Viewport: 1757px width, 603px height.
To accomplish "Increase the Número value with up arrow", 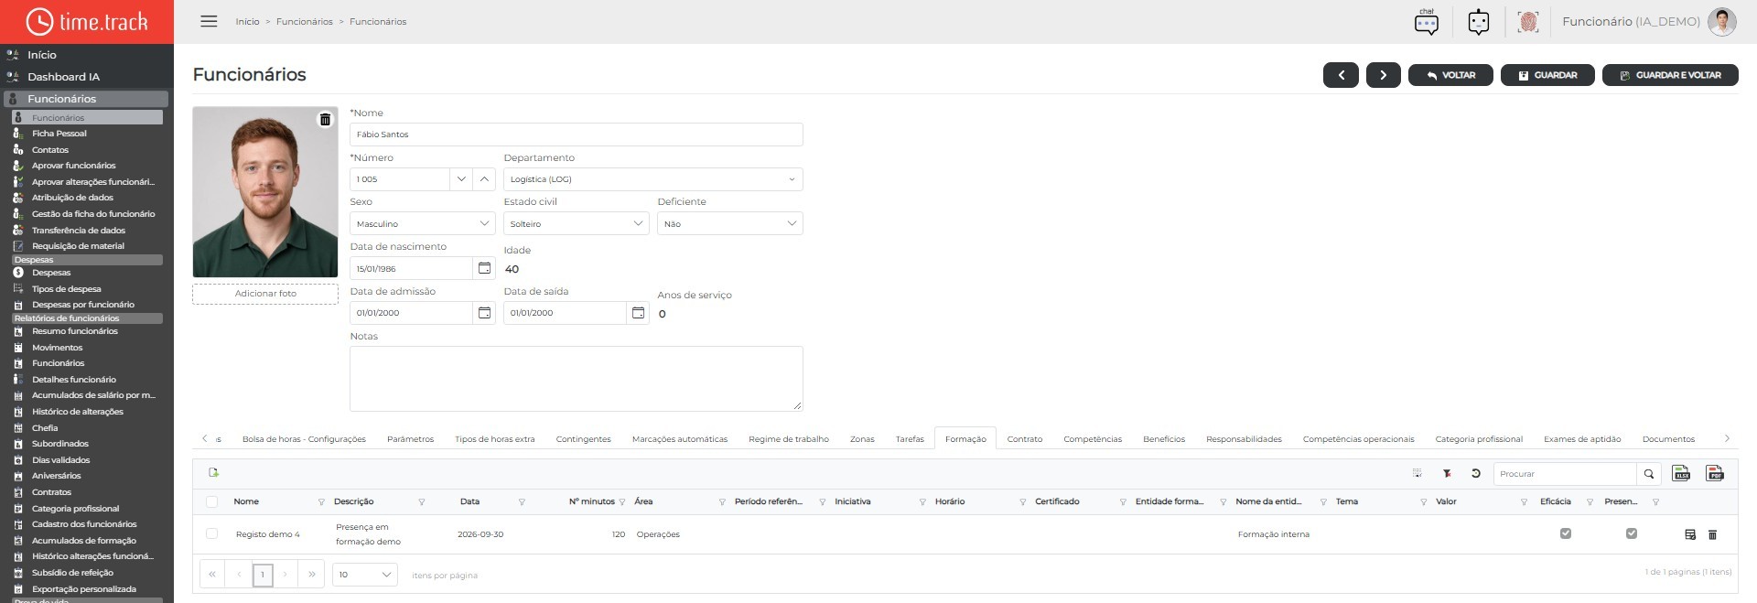I will point(484,179).
